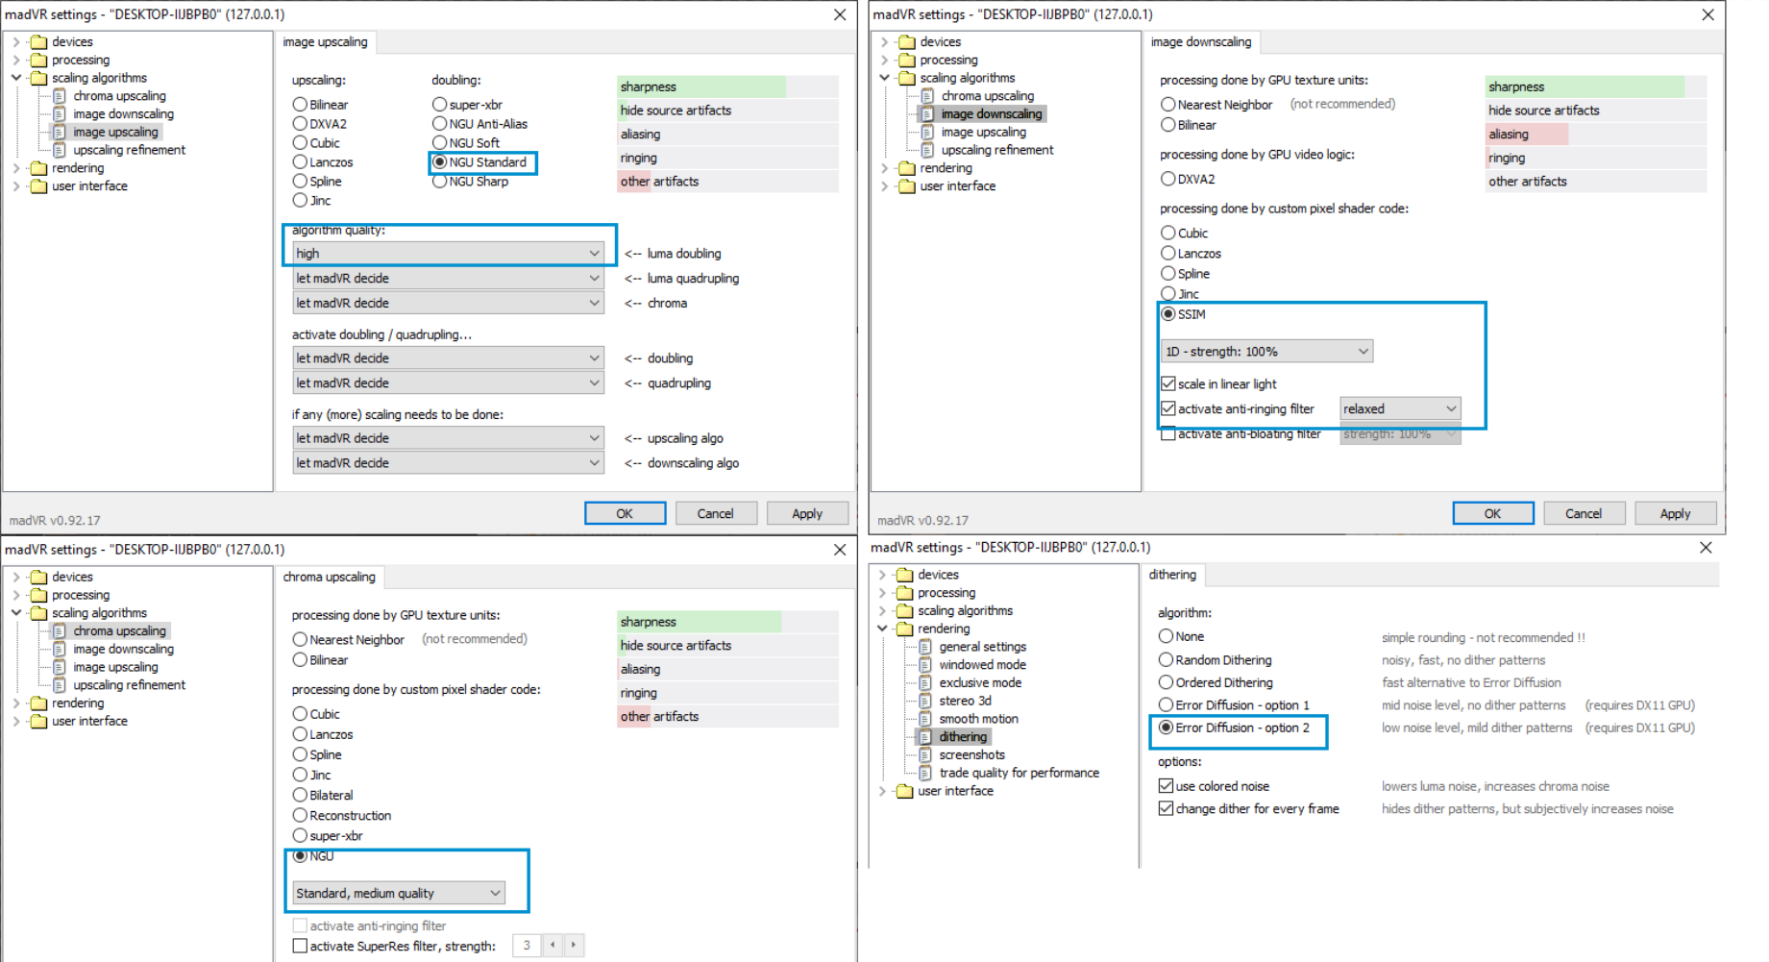Click the chroma upscaling tab header
The width and height of the screenshot is (1769, 962).
[x=329, y=578]
